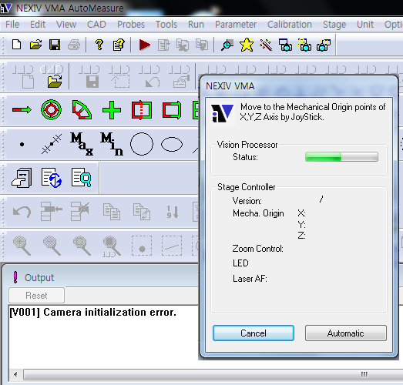This screenshot has height=385, width=403.
Task: Click the Automatic button
Action: coord(346,333)
